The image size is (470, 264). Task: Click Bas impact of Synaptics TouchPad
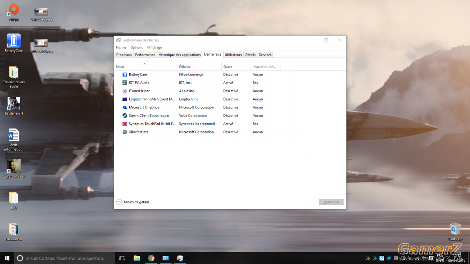pos(255,124)
